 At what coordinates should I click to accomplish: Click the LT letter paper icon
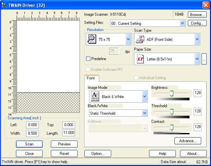tap(140, 59)
